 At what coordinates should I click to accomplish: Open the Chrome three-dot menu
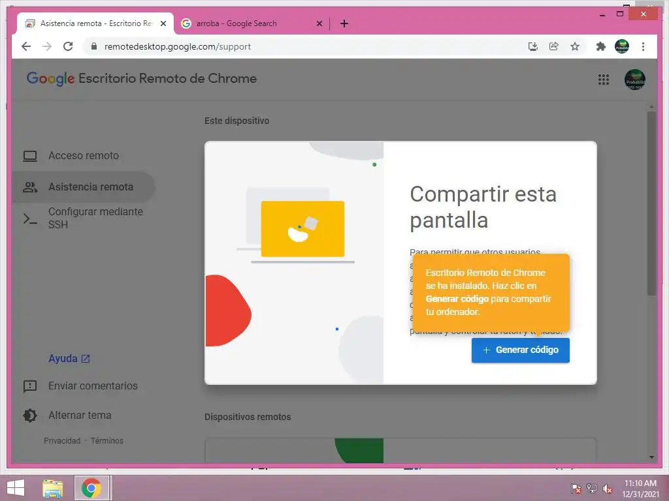click(x=643, y=46)
